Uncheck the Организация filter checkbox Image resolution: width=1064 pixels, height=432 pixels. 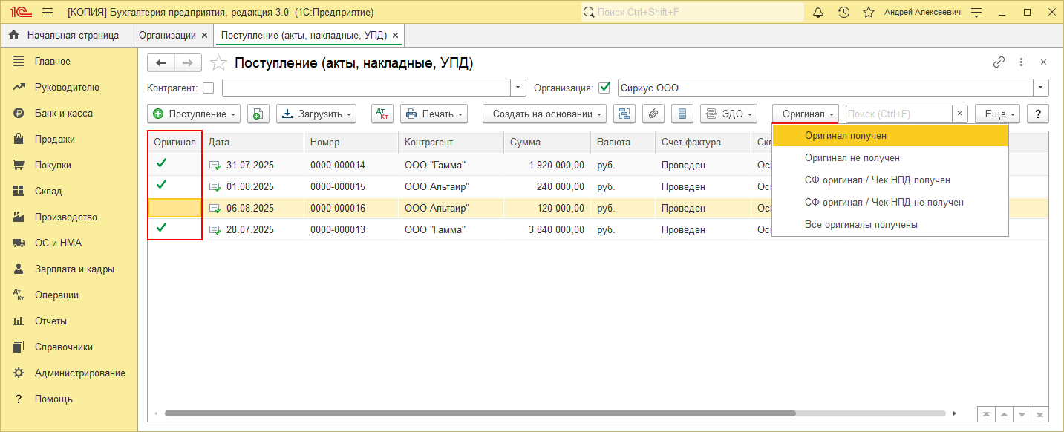click(x=604, y=88)
